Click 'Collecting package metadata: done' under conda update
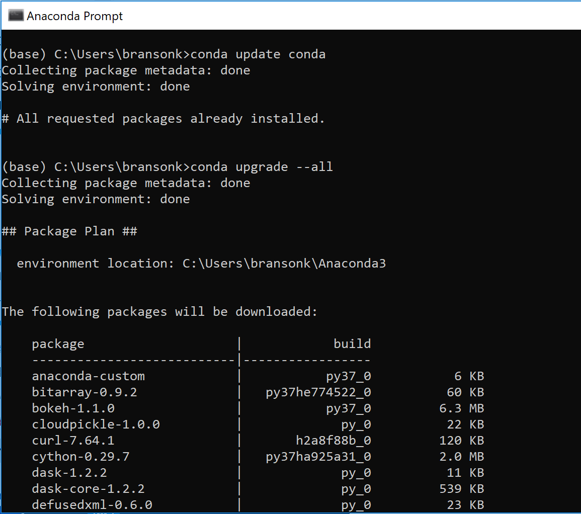The width and height of the screenshot is (581, 514). coord(126,70)
